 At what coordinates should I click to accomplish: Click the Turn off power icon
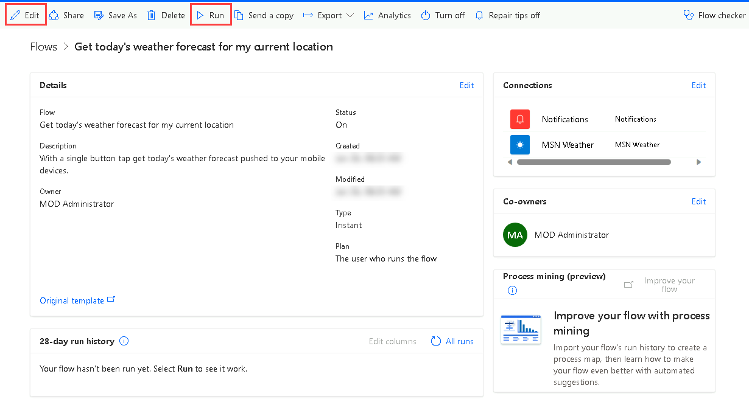[426, 15]
